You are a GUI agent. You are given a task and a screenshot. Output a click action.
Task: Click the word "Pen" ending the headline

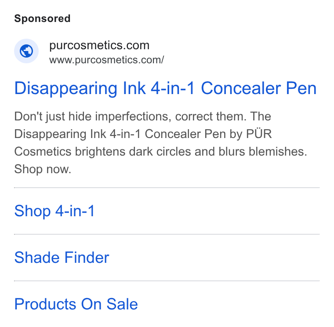pyautogui.click(x=301, y=88)
